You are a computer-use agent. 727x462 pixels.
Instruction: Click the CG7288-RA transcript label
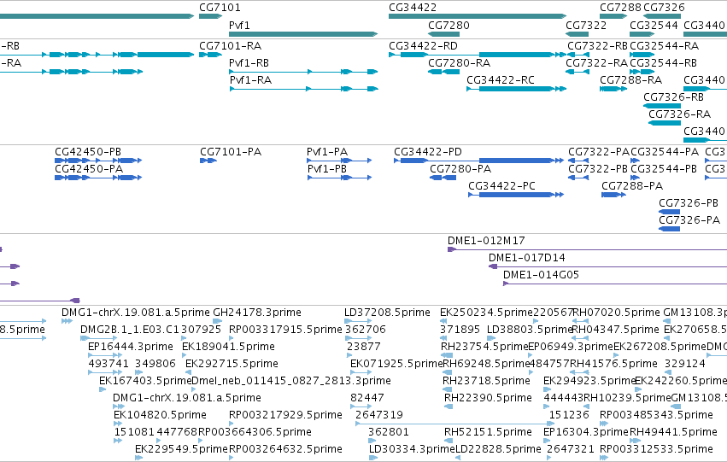(x=631, y=80)
